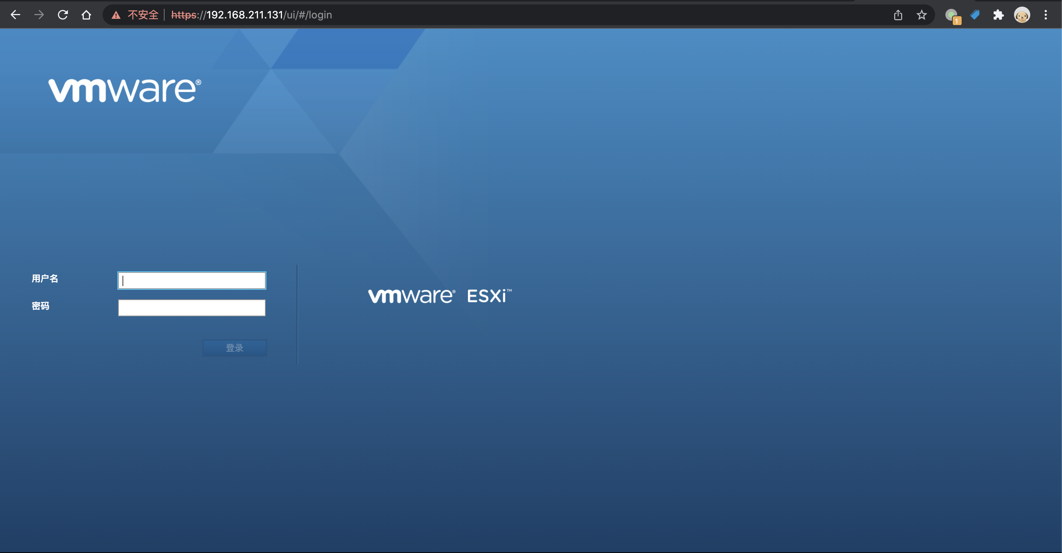Image resolution: width=1062 pixels, height=553 pixels.
Task: Click the extension icon showing badge 1
Action: click(952, 15)
